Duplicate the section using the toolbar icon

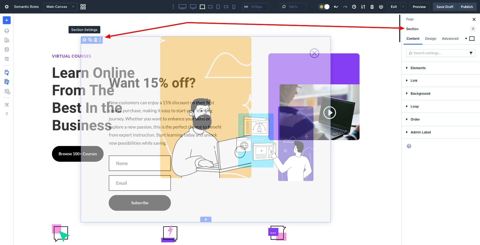point(90,40)
